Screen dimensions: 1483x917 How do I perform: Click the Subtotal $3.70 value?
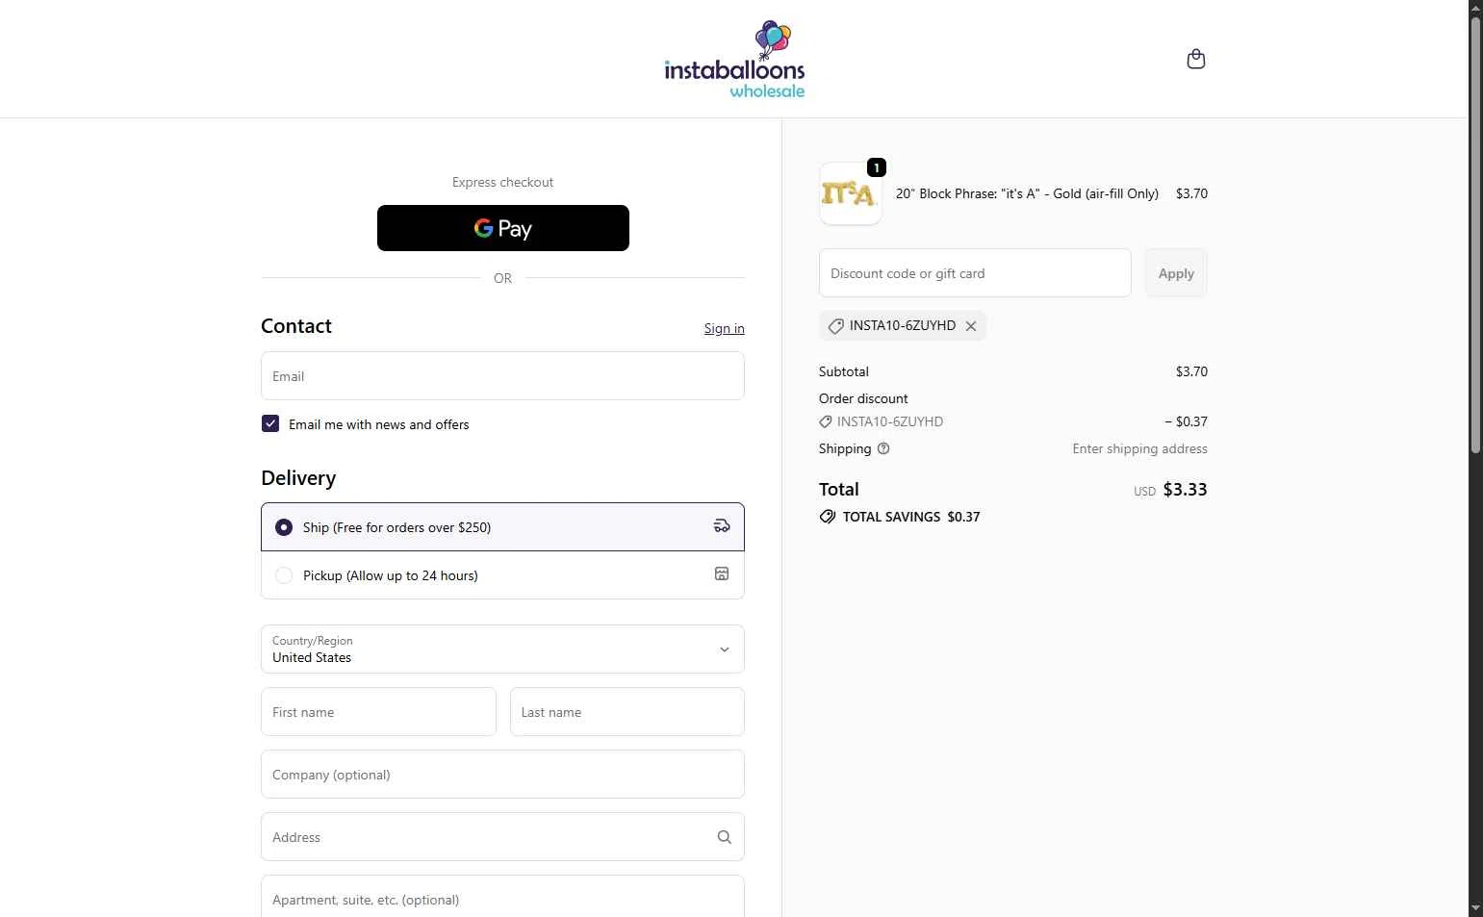1191,371
